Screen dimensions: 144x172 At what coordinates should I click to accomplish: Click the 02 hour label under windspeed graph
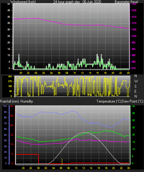[44, 73]
